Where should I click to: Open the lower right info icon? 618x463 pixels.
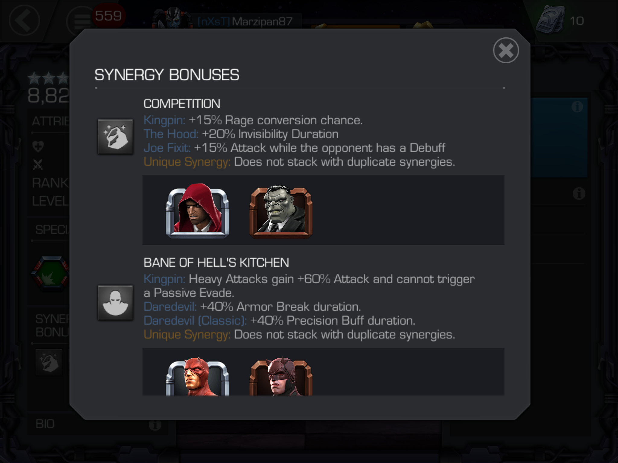click(579, 194)
